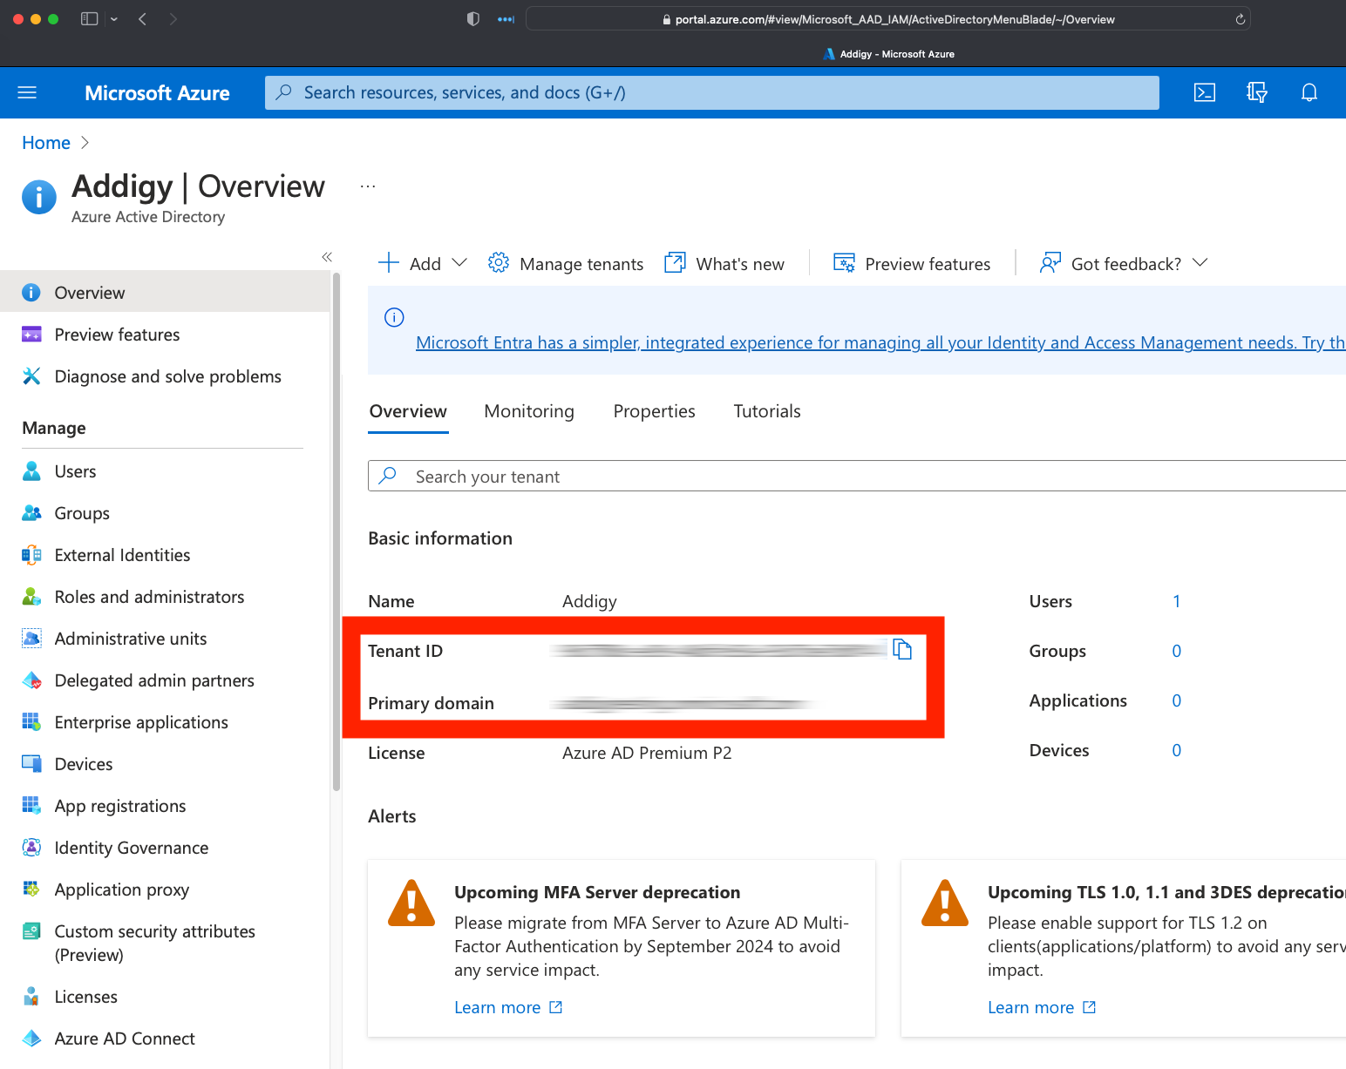1346x1069 pixels.
Task: Click the Licenses icon in the sidebar
Action: tap(31, 997)
